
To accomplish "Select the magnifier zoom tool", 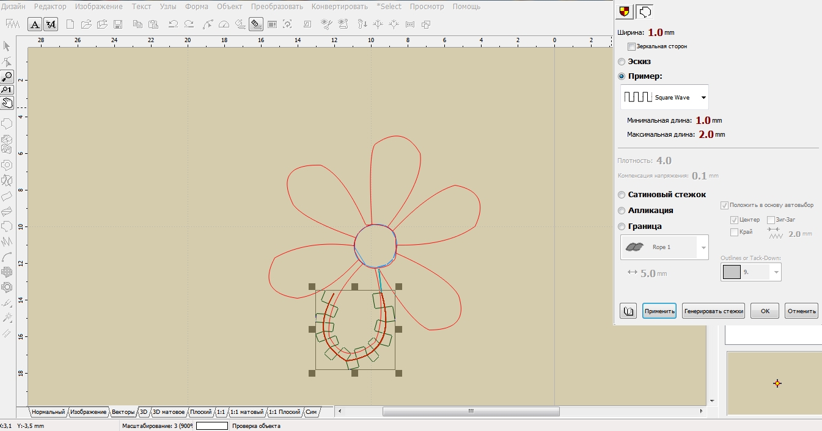I will [x=7, y=76].
